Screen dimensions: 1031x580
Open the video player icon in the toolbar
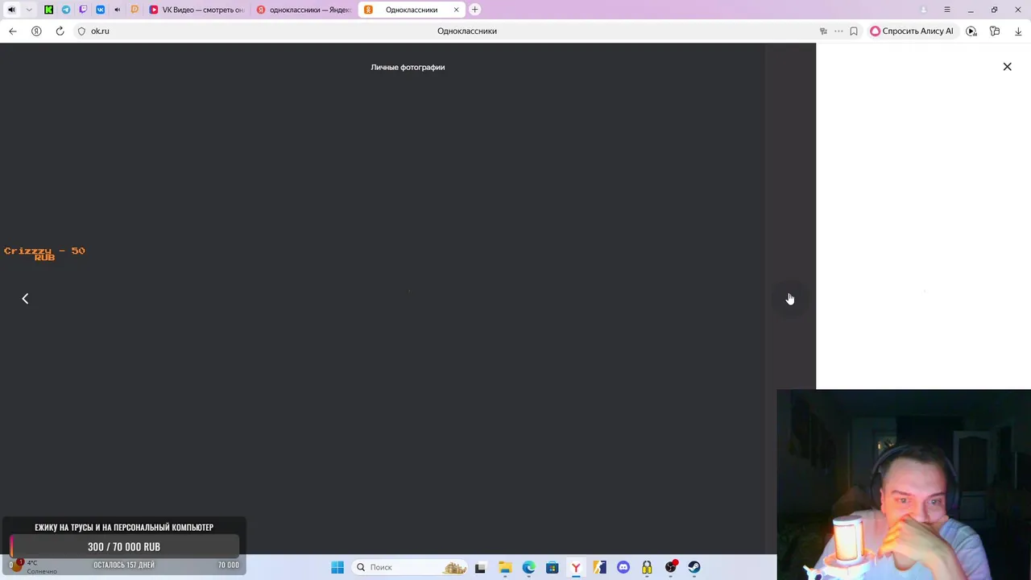tap(971, 31)
